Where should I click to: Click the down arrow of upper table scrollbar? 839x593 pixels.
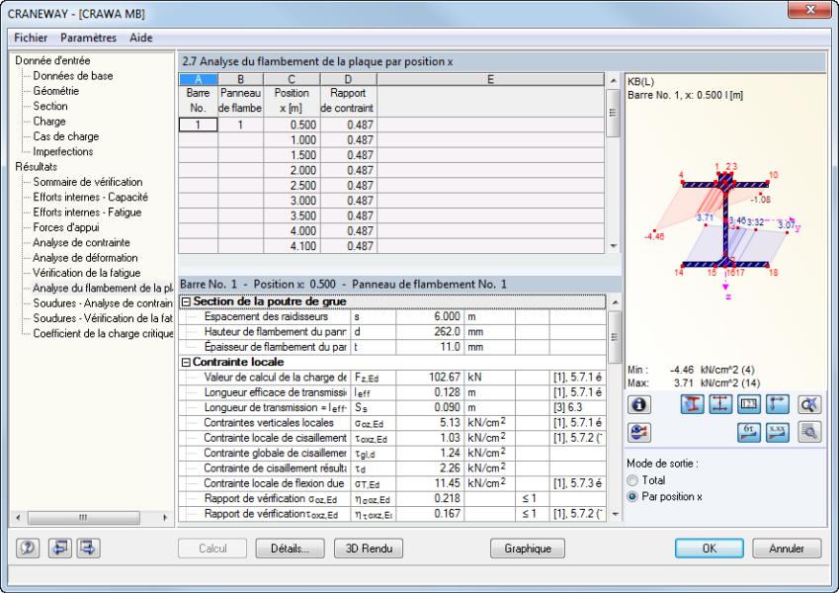click(614, 246)
